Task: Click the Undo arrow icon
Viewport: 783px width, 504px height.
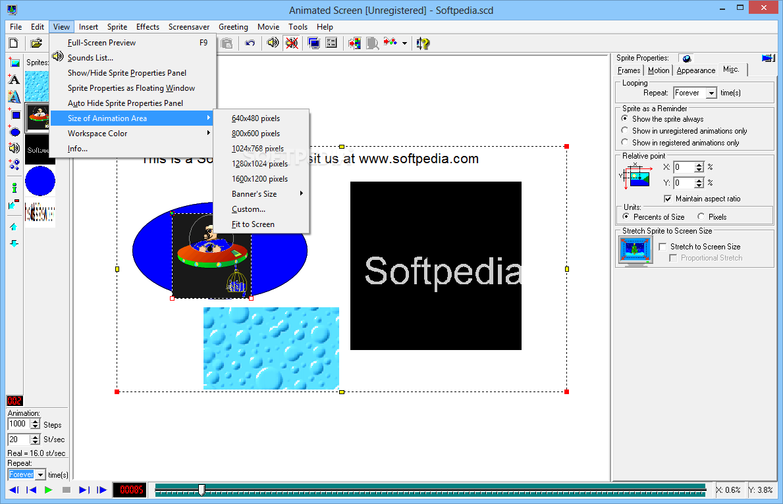Action: pos(250,43)
